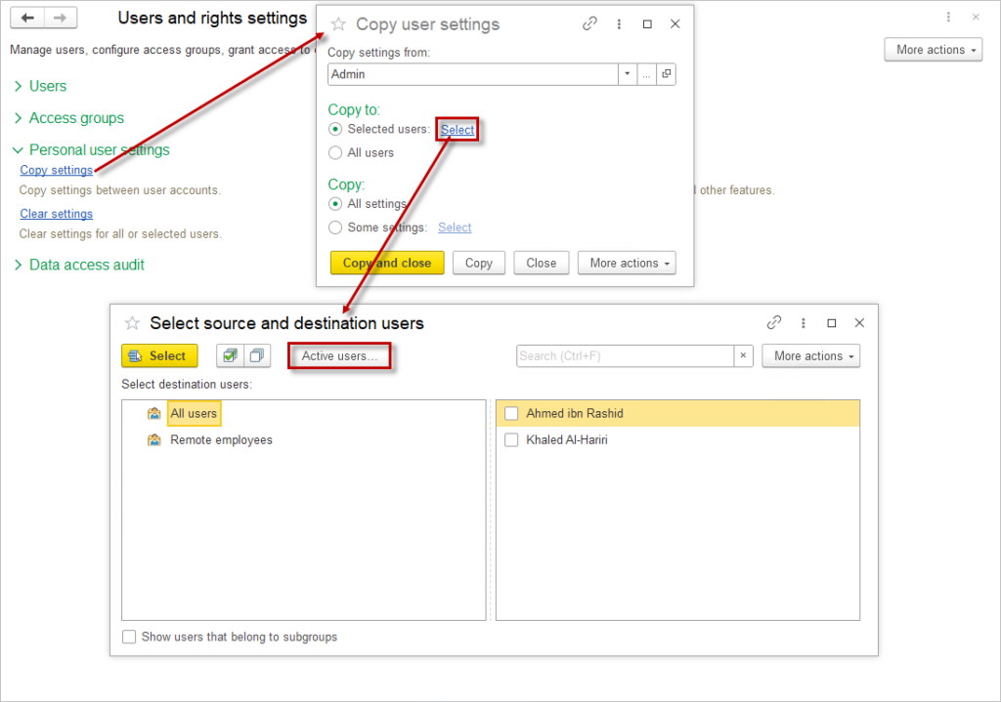The width and height of the screenshot is (1001, 702).
Task: Click Select link next to Selected users
Action: click(x=457, y=130)
